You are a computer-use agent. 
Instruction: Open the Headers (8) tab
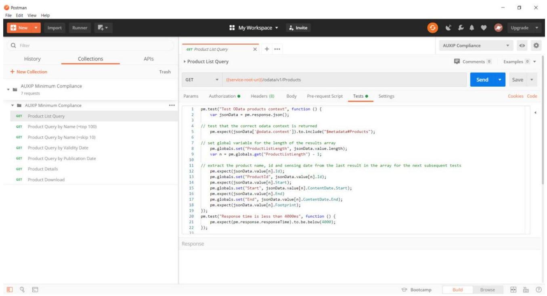point(262,96)
